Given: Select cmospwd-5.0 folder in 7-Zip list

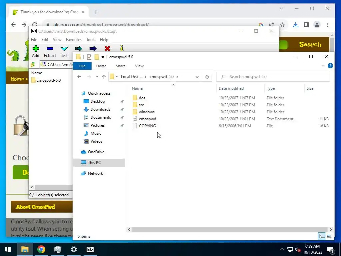Looking at the screenshot, I should pyautogui.click(x=49, y=80).
